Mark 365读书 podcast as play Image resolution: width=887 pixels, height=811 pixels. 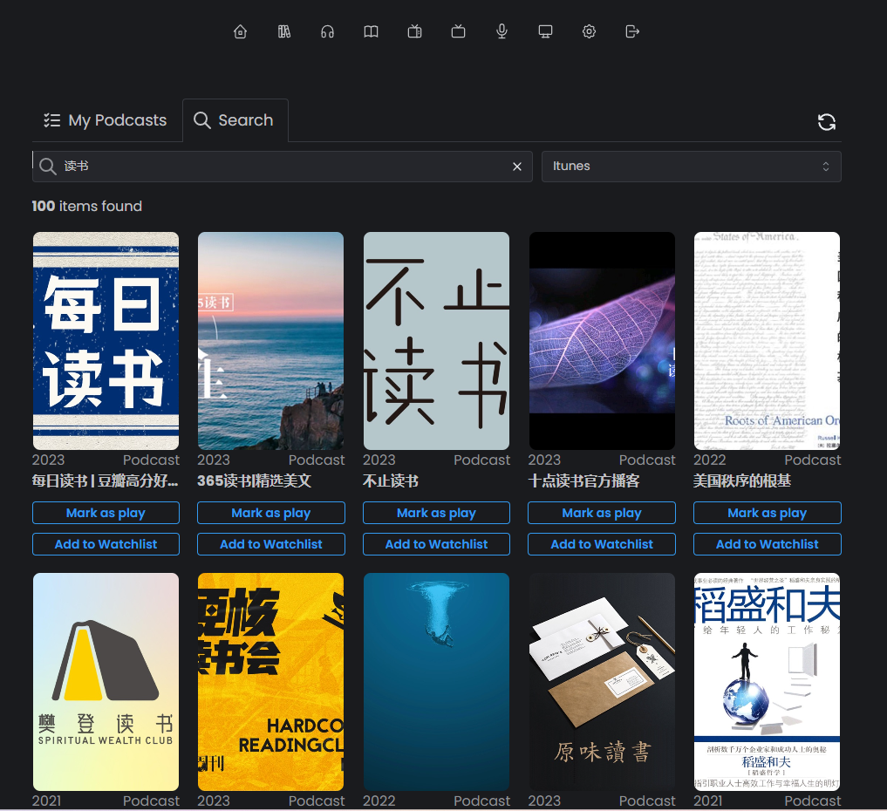point(270,513)
